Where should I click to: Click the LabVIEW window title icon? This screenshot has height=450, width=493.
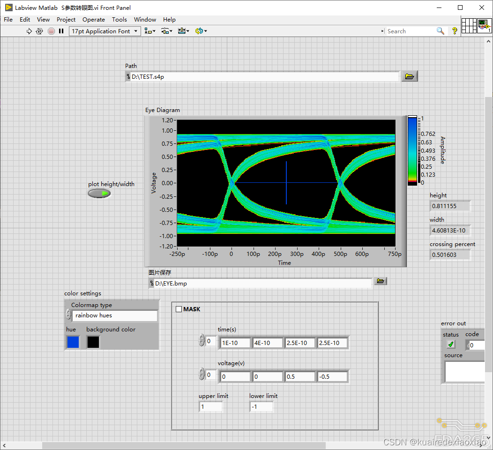click(9, 7)
